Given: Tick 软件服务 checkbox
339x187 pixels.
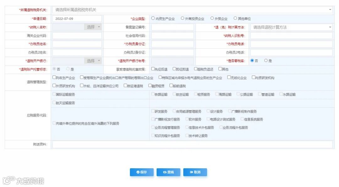Looking at the screenshot, I should coord(187,119).
